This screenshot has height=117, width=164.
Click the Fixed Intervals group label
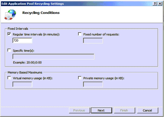point(18,29)
